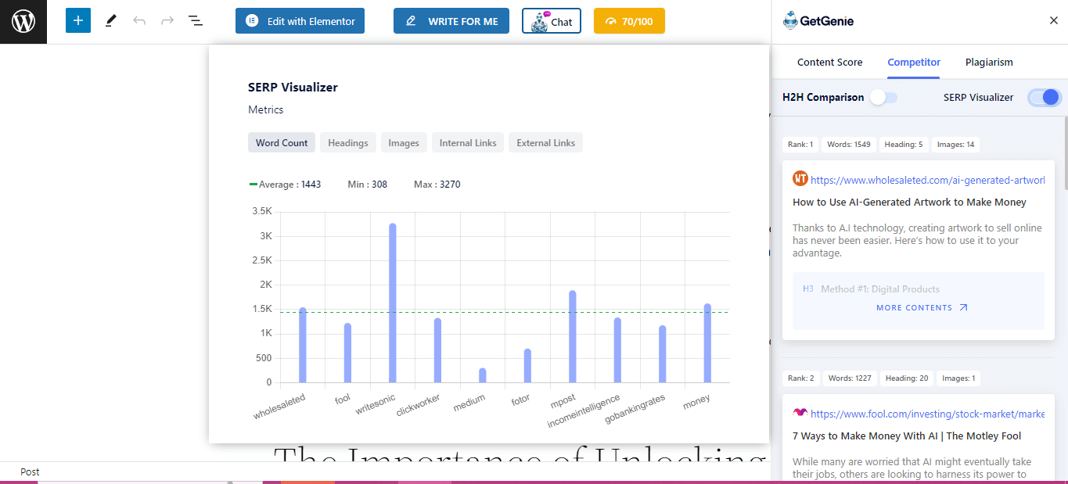Screen dimensions: 1068x484
Task: Expand MORE CONTENTS for wholesaleted result
Action: (x=922, y=308)
